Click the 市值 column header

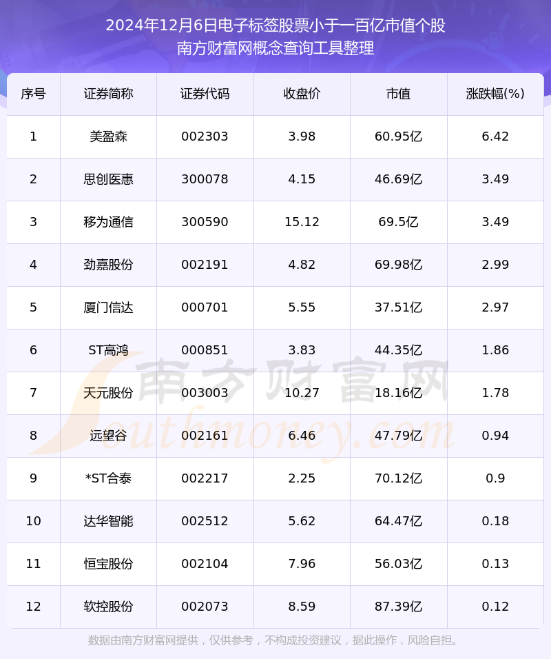pyautogui.click(x=399, y=94)
